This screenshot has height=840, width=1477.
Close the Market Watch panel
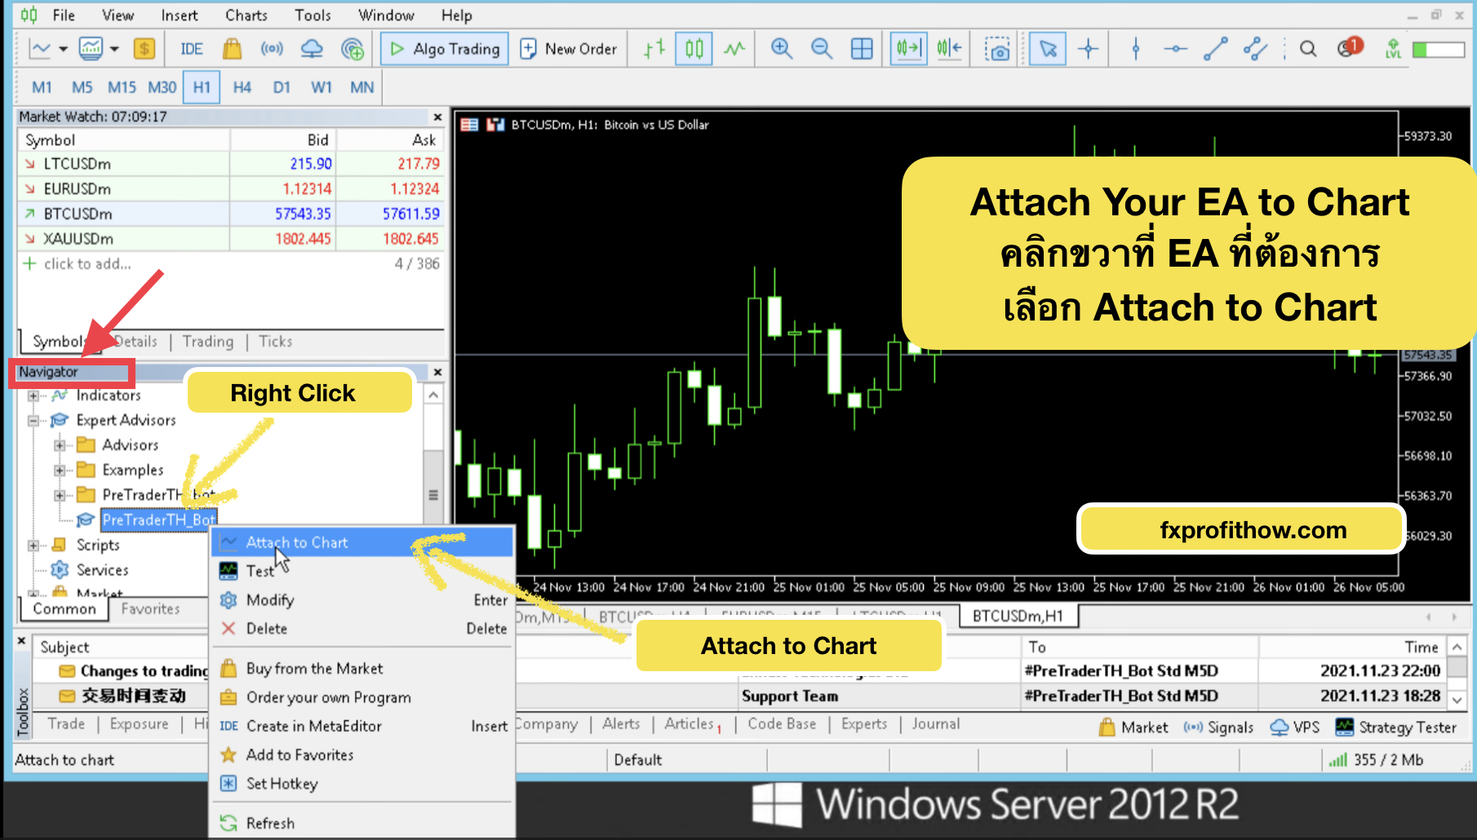tap(437, 117)
